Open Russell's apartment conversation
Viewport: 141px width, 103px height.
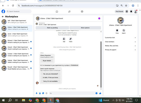point(16,68)
